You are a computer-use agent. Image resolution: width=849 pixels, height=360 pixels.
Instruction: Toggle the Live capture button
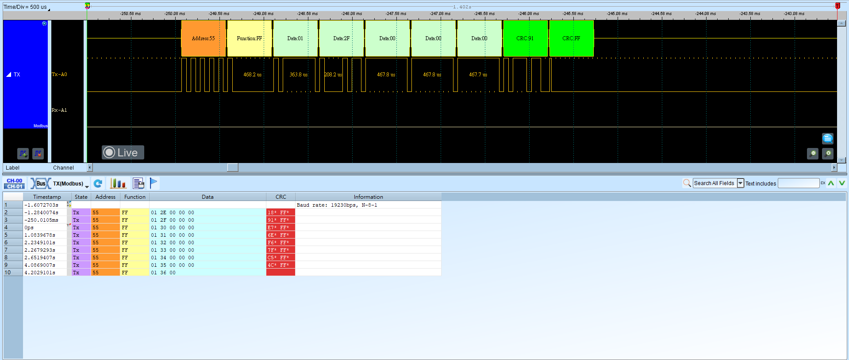[123, 152]
